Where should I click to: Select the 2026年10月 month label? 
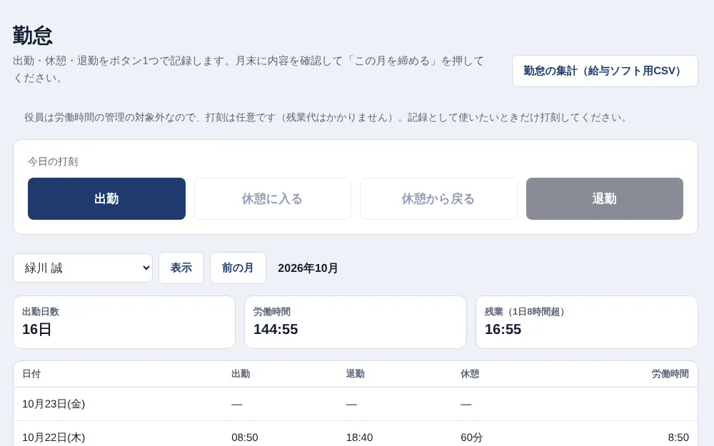point(308,268)
